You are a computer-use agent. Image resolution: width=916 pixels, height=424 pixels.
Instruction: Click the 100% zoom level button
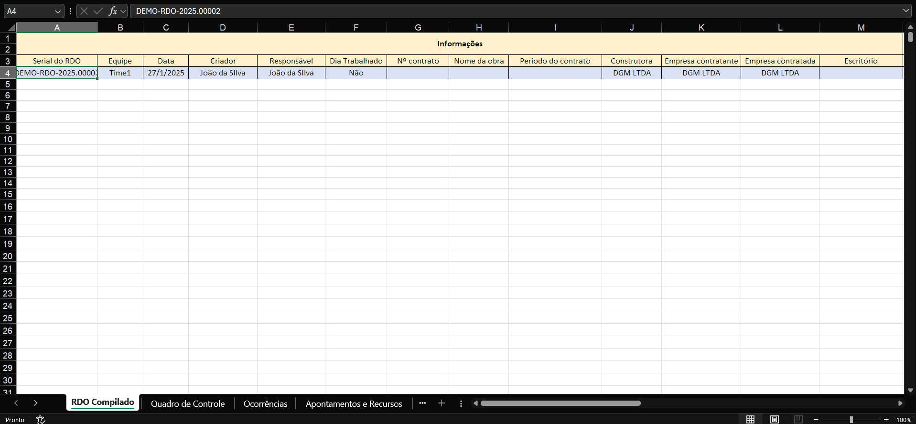(904, 420)
